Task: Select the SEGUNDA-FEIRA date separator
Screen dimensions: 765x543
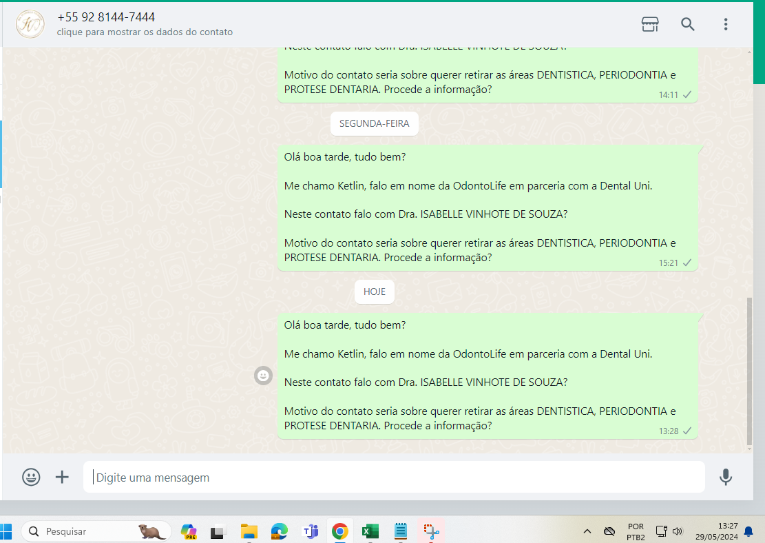Action: (x=374, y=123)
